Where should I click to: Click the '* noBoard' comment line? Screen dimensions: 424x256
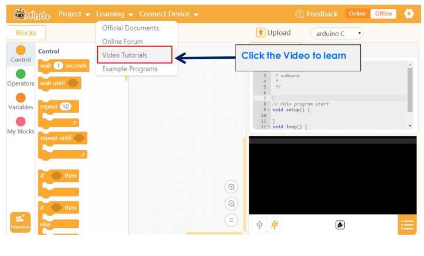pyautogui.click(x=287, y=75)
